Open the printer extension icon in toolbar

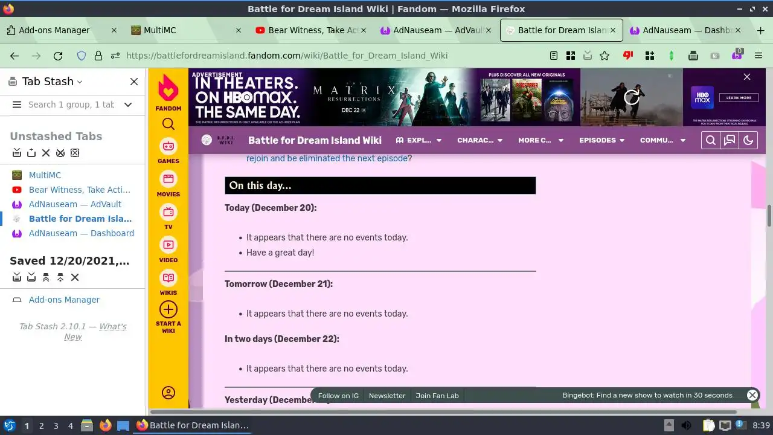point(693,56)
